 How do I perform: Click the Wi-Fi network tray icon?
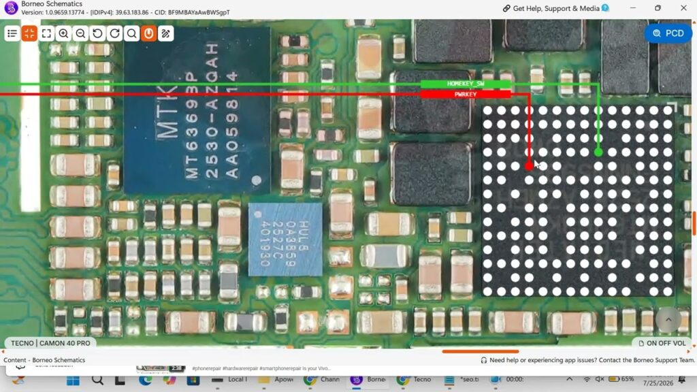tap(587, 379)
